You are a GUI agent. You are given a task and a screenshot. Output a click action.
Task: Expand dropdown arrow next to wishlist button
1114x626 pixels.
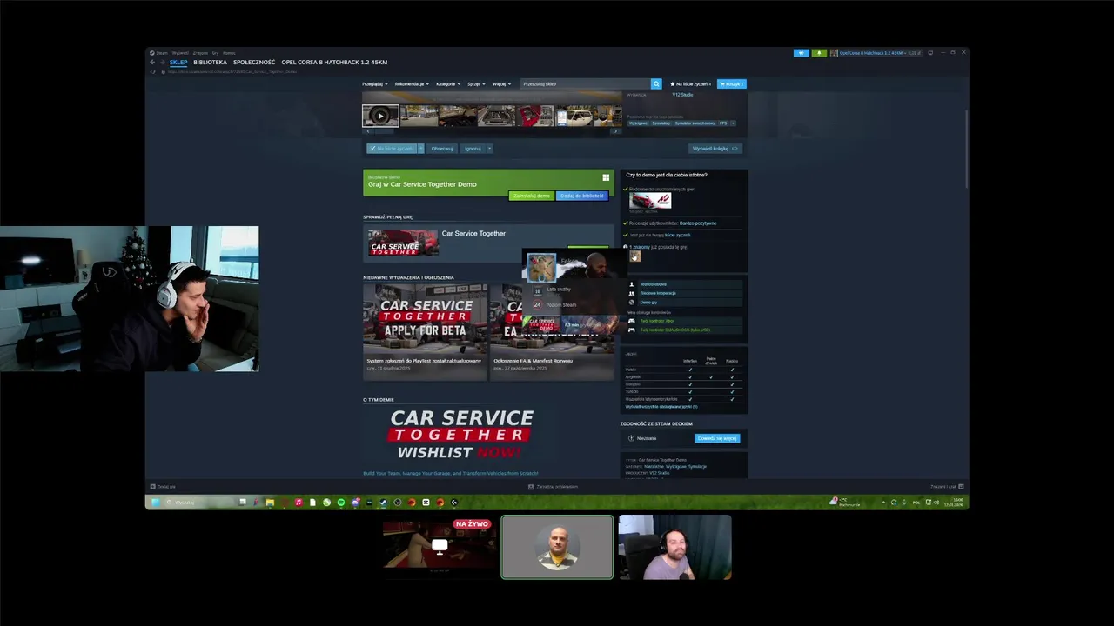pos(421,149)
